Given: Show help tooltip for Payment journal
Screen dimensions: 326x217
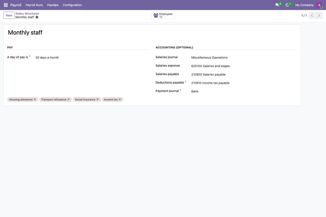Looking at the screenshot, I should [180, 90].
